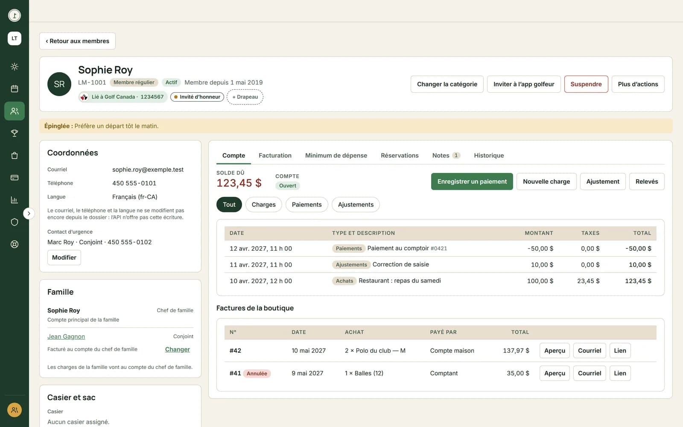
Task: Click the SR member avatar
Action: tap(59, 84)
